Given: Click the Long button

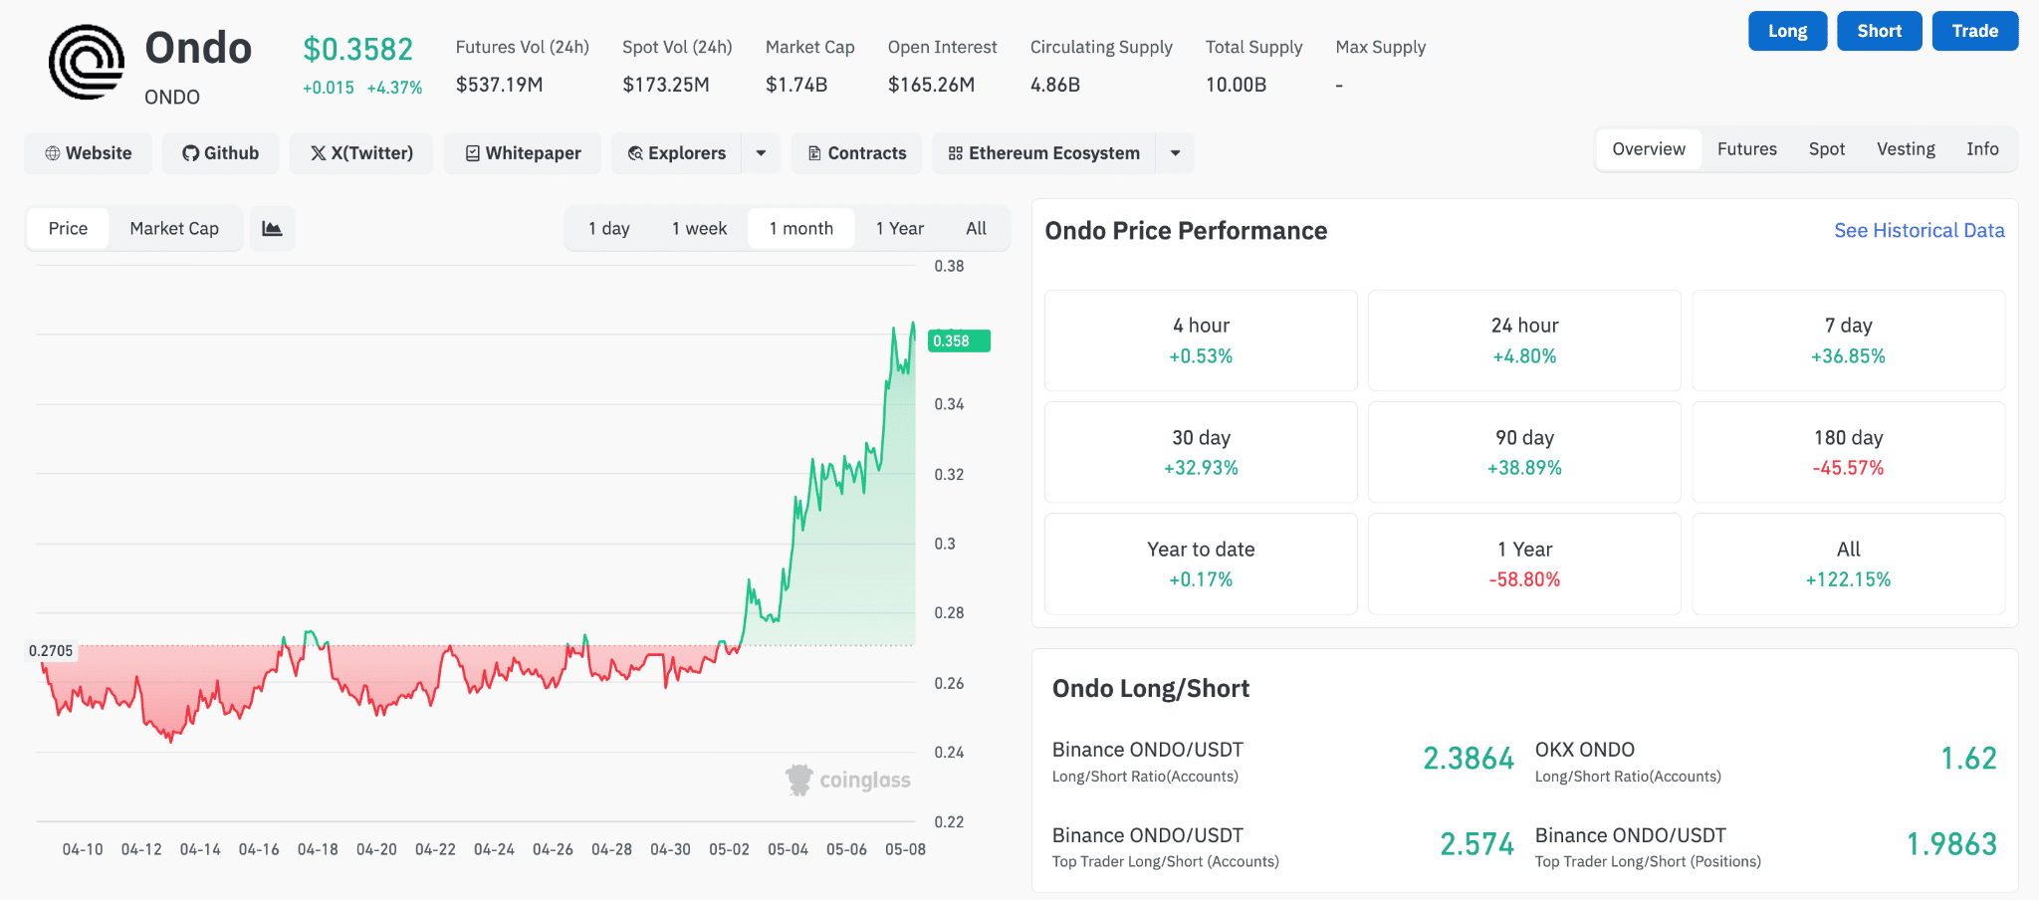Looking at the screenshot, I should pos(1788,31).
